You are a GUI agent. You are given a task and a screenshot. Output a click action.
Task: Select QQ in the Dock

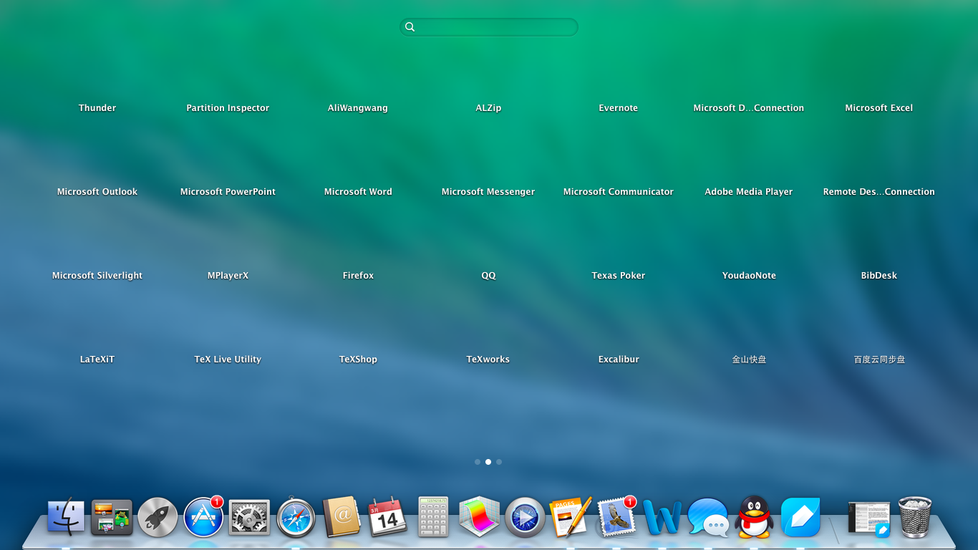coord(753,517)
